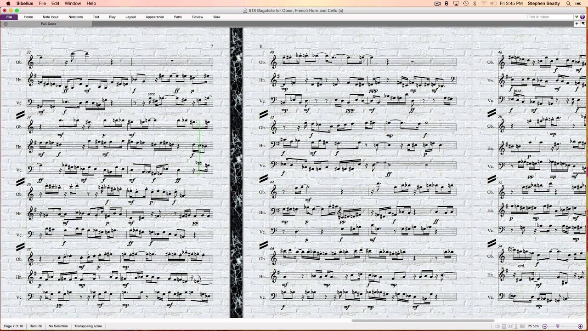The width and height of the screenshot is (588, 331).
Task: Select the single pages horizontally view icon
Action: [509, 326]
